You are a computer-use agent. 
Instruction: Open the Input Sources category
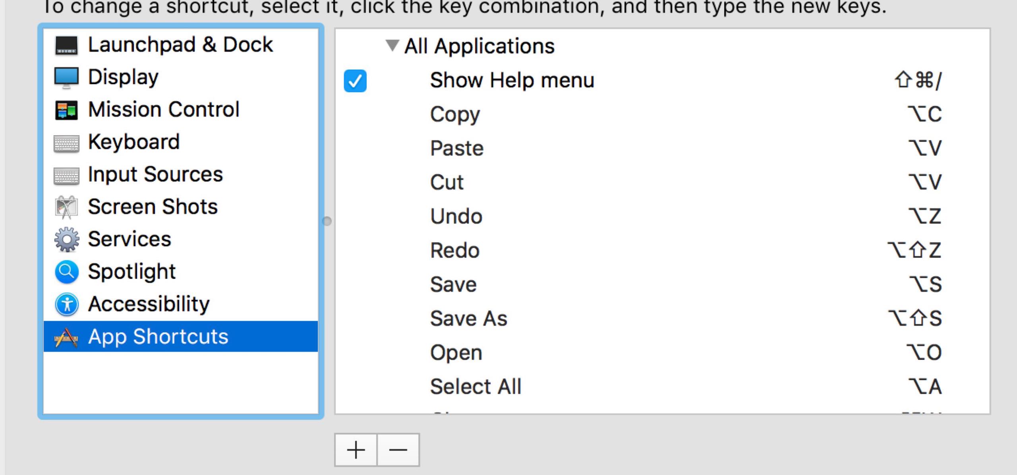(x=155, y=175)
